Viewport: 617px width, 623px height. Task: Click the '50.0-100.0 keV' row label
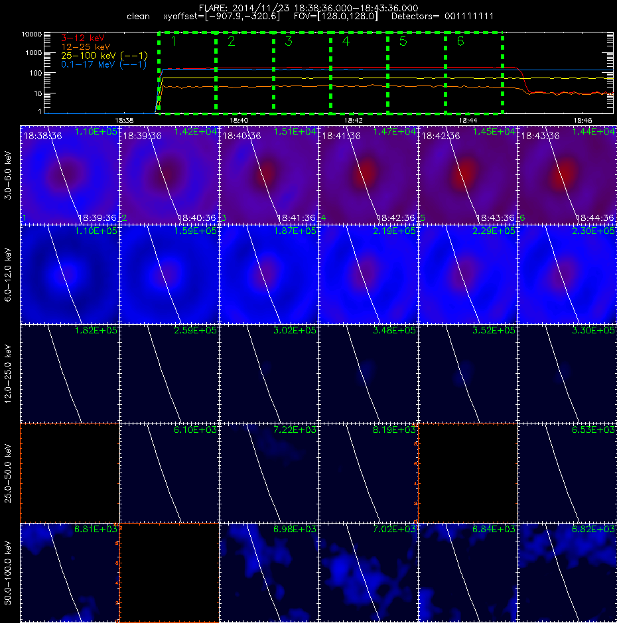point(8,573)
